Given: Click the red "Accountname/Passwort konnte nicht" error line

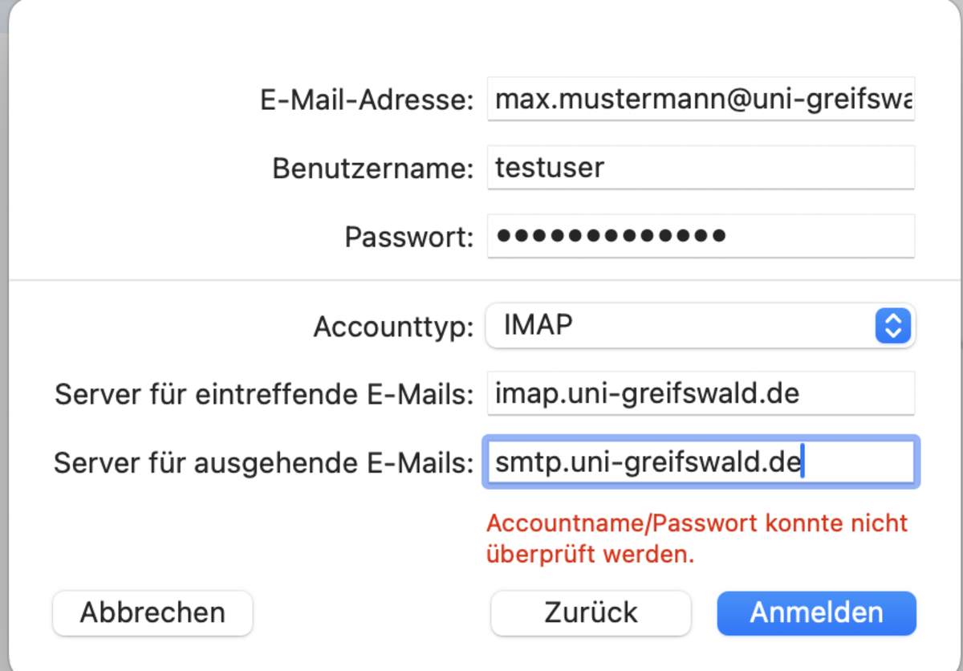Looking at the screenshot, I should 697,523.
